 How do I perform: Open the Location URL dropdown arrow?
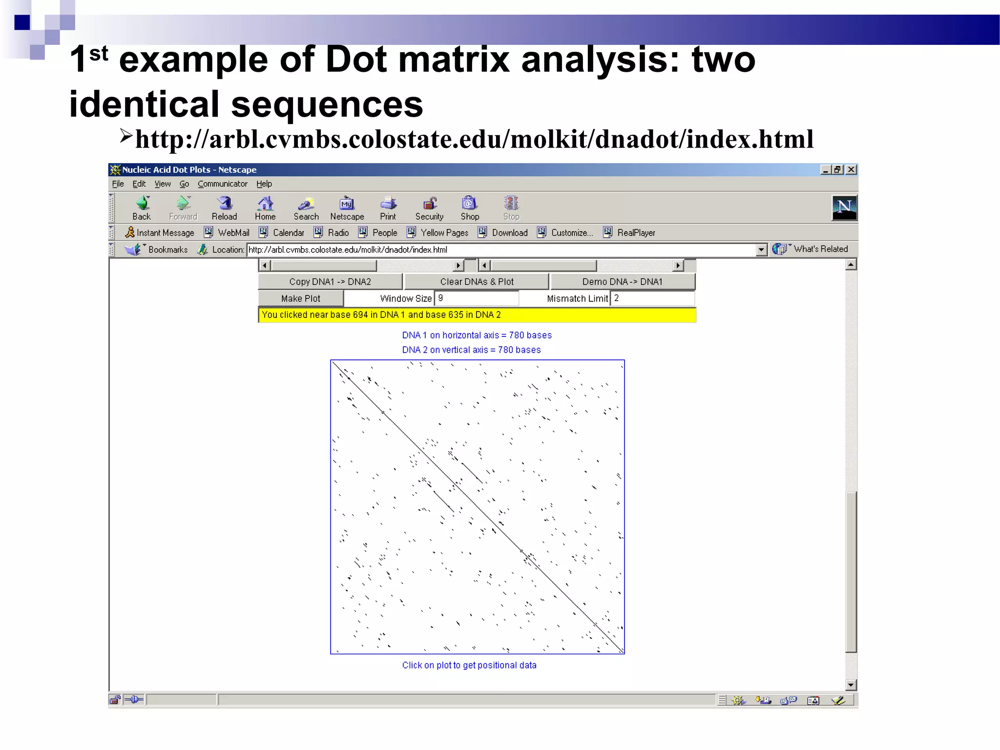pos(761,250)
